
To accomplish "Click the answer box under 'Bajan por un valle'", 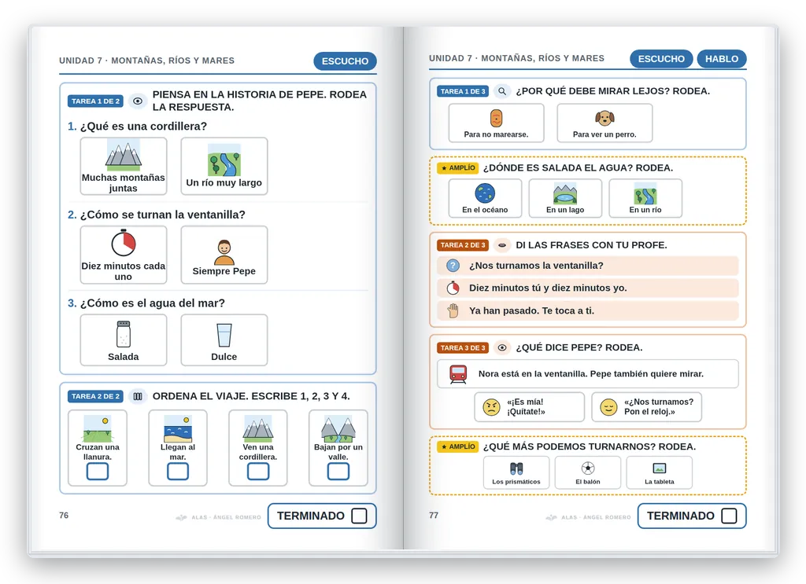I will [338, 471].
